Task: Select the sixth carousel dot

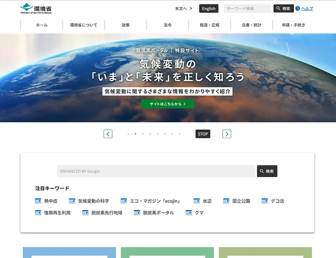Action: (x=165, y=134)
